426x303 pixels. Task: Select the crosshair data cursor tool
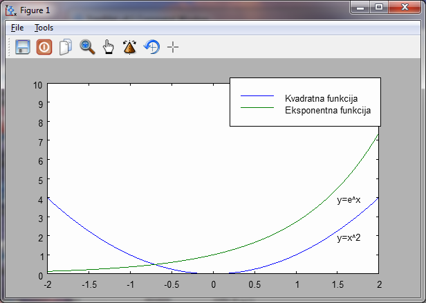coord(173,47)
